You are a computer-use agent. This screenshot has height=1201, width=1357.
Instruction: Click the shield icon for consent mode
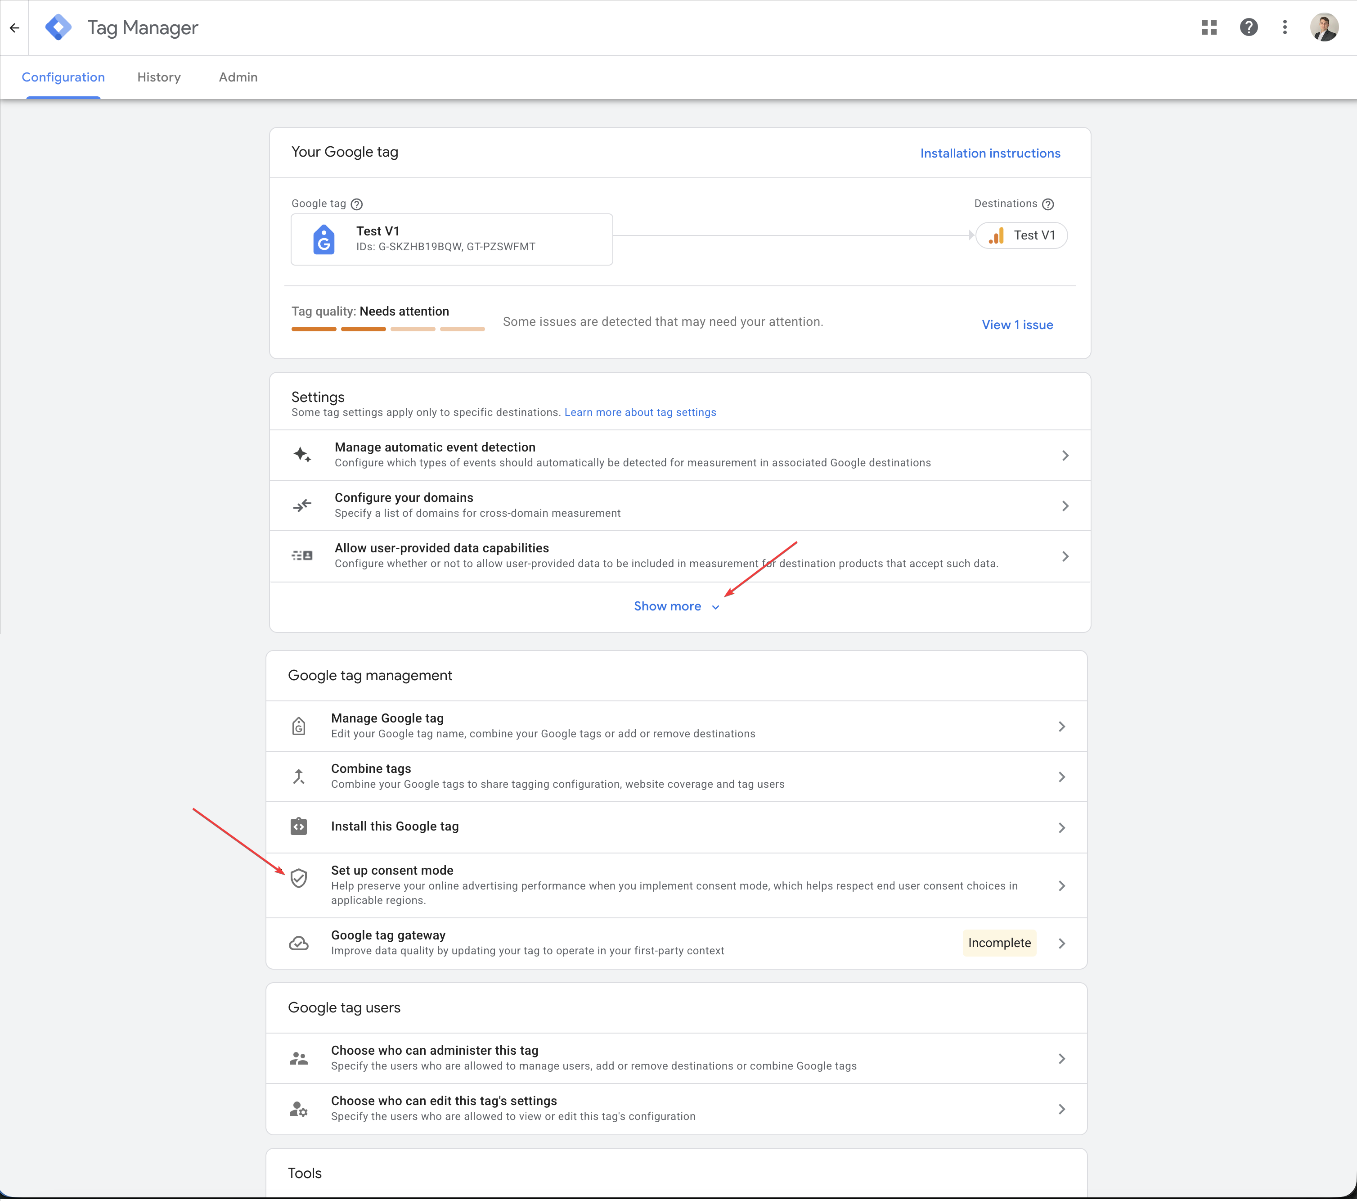tap(299, 878)
